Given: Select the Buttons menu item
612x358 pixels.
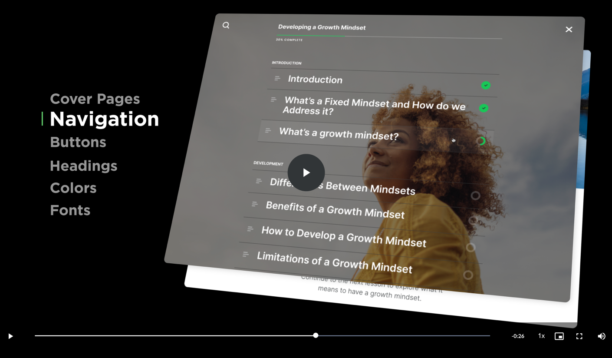Looking at the screenshot, I should tap(78, 142).
